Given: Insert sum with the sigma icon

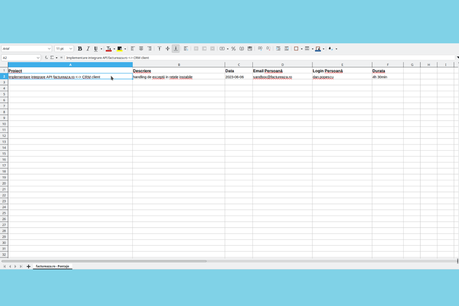Looking at the screenshot, I should click(x=52, y=57).
